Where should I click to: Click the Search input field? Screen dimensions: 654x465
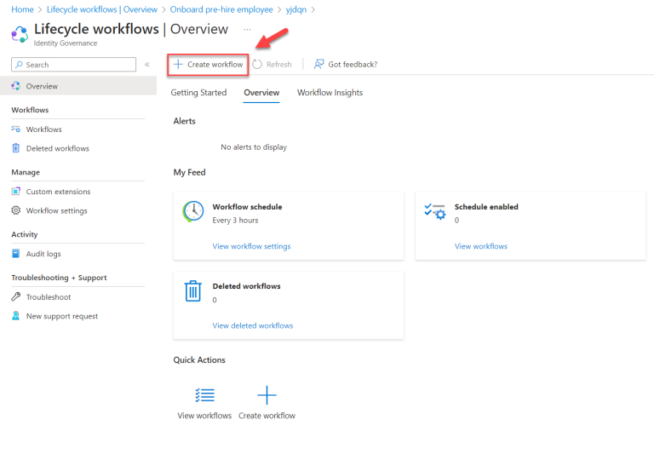[x=73, y=65]
